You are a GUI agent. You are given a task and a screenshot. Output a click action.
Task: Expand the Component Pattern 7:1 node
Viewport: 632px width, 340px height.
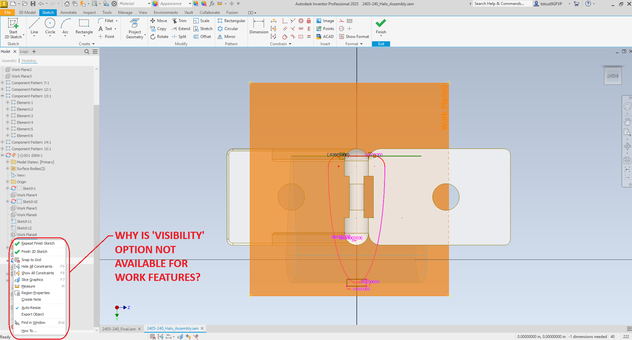(x=3, y=83)
